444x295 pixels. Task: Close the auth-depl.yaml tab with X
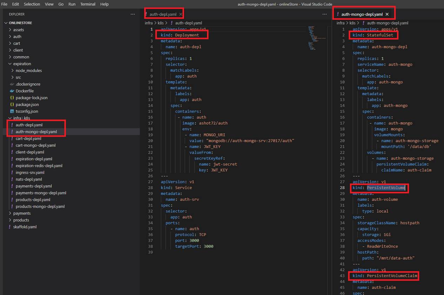point(181,14)
